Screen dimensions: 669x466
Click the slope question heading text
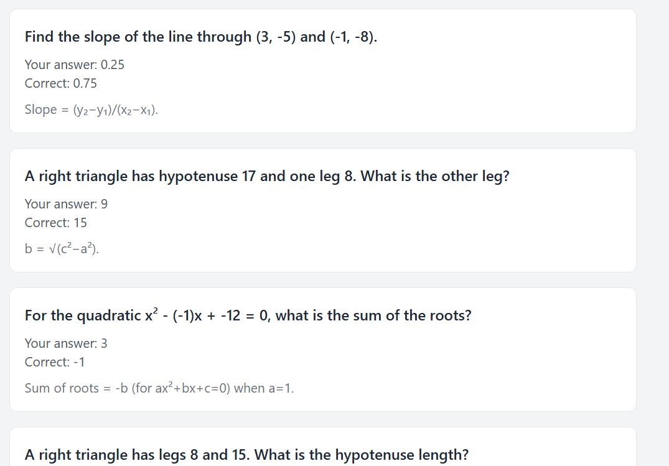point(201,37)
